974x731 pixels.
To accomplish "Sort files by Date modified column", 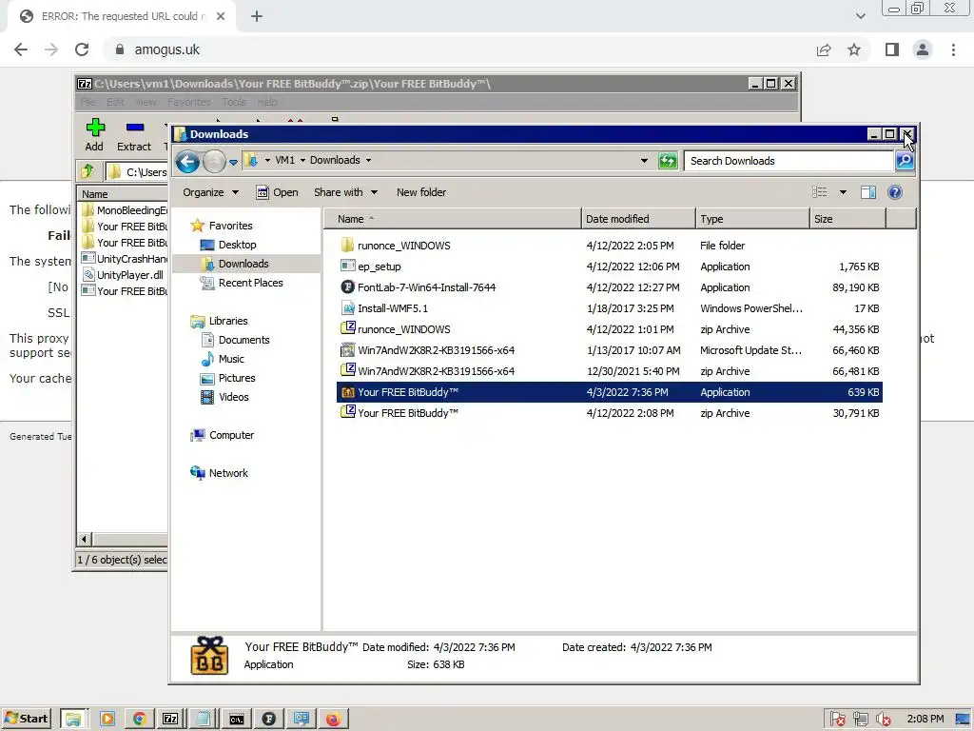I will point(638,219).
